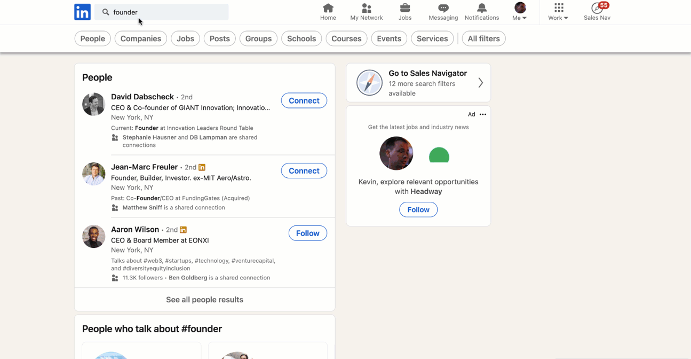The width and height of the screenshot is (691, 359).
Task: Filter results by Jobs pill
Action: click(x=186, y=38)
